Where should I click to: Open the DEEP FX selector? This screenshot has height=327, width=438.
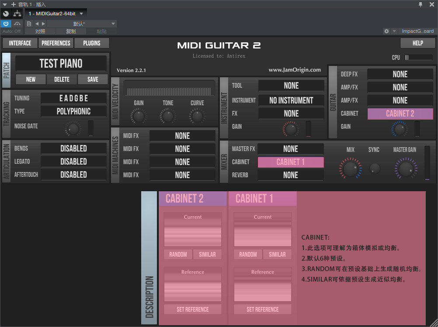pos(400,74)
